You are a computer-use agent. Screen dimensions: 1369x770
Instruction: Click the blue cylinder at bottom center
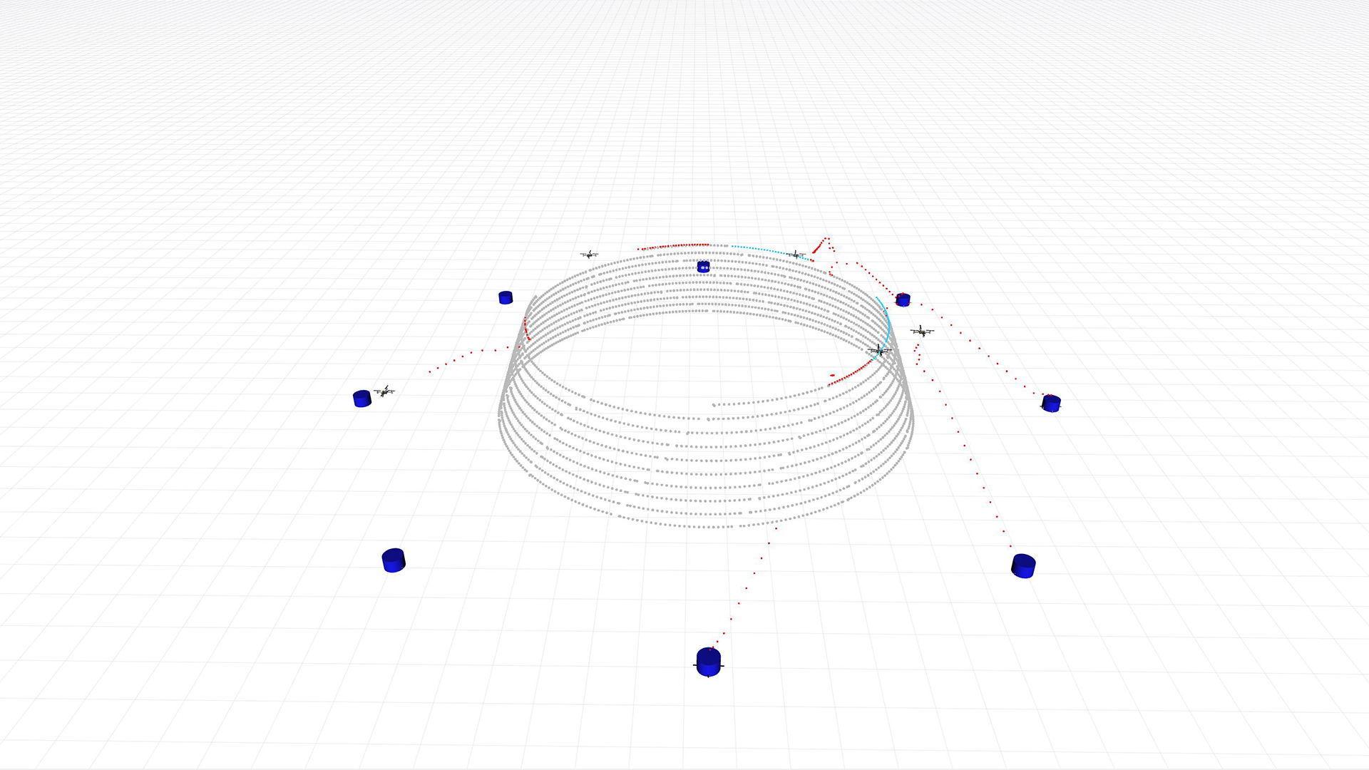[708, 662]
